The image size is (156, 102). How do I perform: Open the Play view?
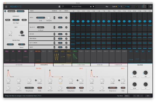point(107,7)
